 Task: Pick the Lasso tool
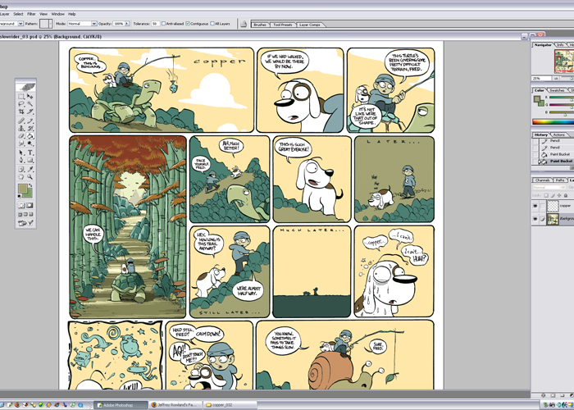pos(21,105)
